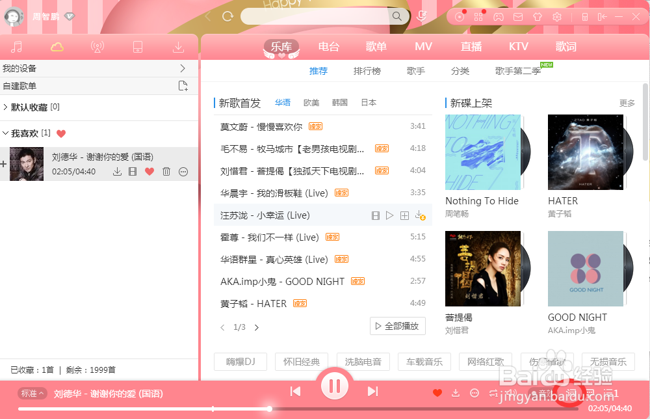Open user diamond VIP badge

(70, 17)
